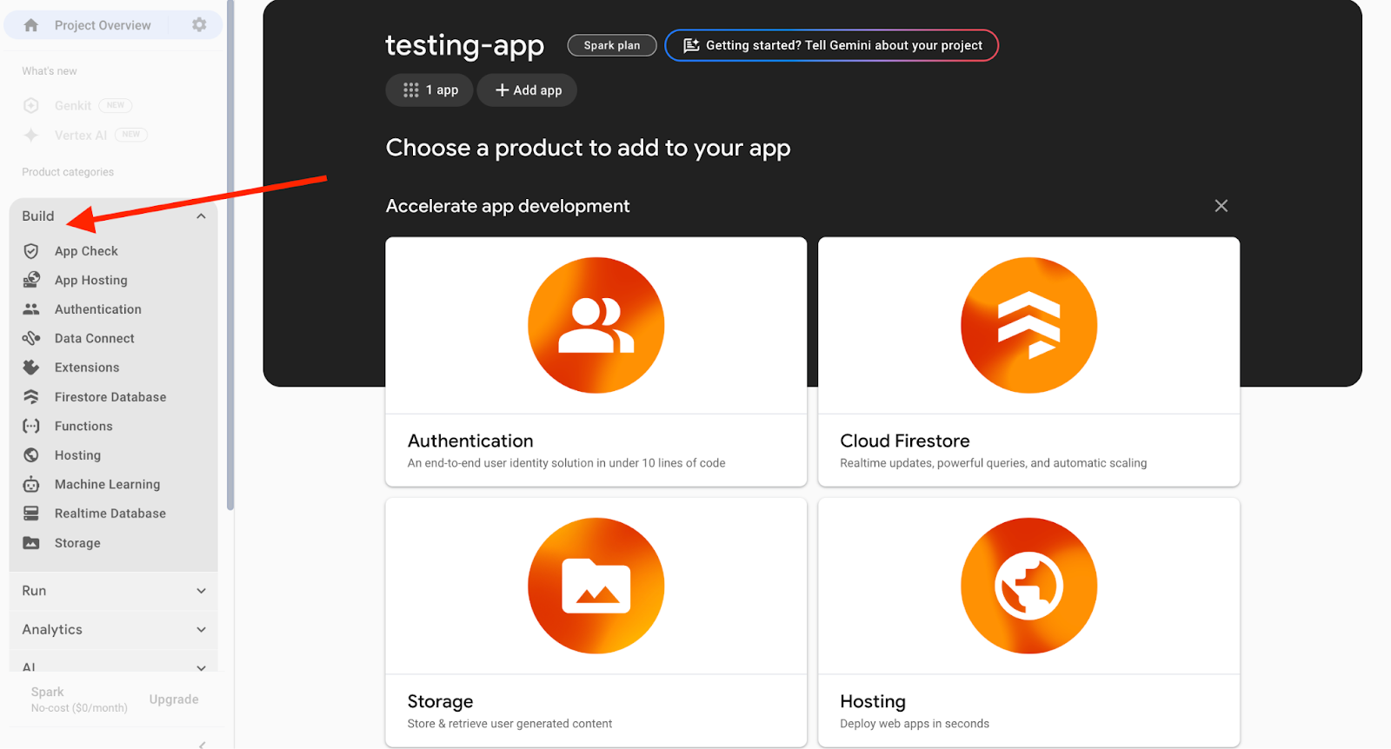Click the Upgrade link in the sidebar
The width and height of the screenshot is (1391, 749).
click(x=174, y=699)
